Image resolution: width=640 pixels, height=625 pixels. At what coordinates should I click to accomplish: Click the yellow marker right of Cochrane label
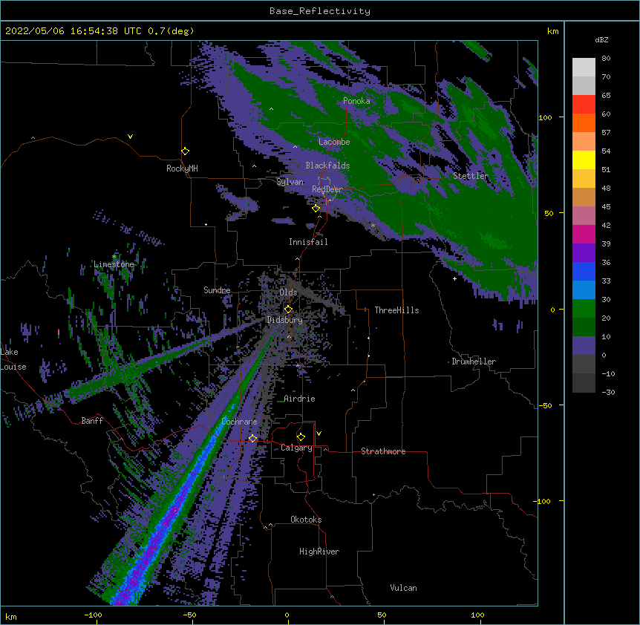point(252,439)
